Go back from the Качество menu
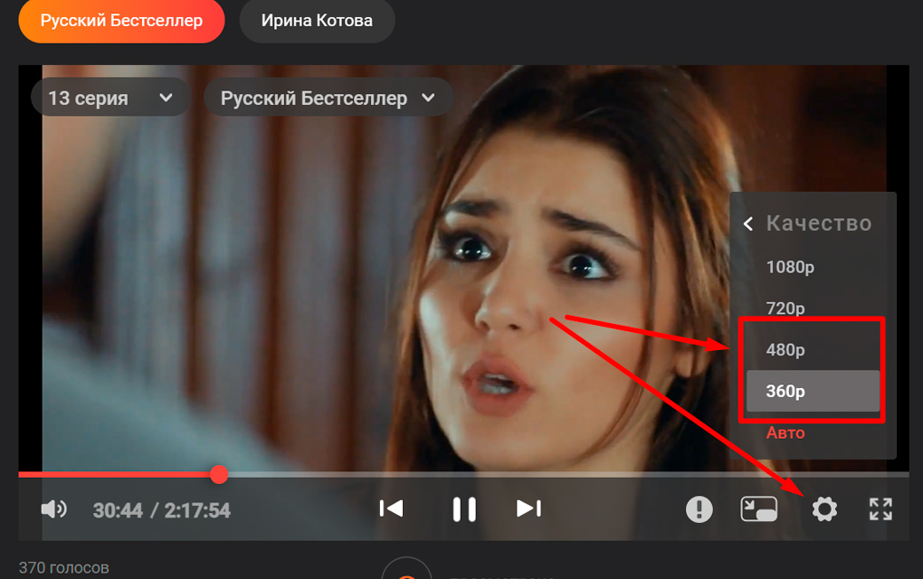The image size is (923, 579). click(748, 224)
